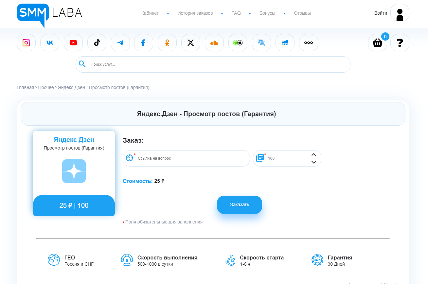This screenshot has height=284, width=428.
Task: Open the Telegram services category
Action: (120, 43)
